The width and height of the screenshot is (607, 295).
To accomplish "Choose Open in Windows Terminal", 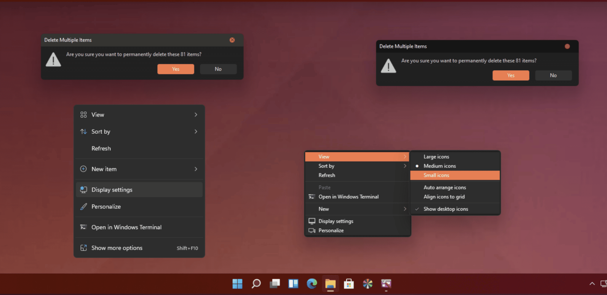I will click(x=127, y=227).
